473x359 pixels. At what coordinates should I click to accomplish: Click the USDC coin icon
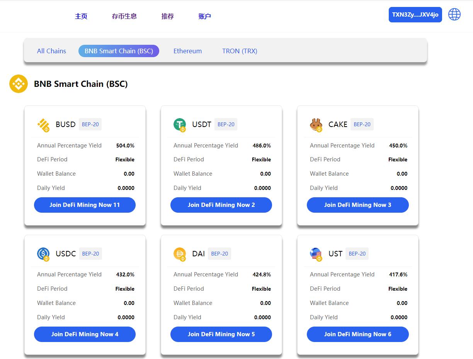tap(43, 254)
